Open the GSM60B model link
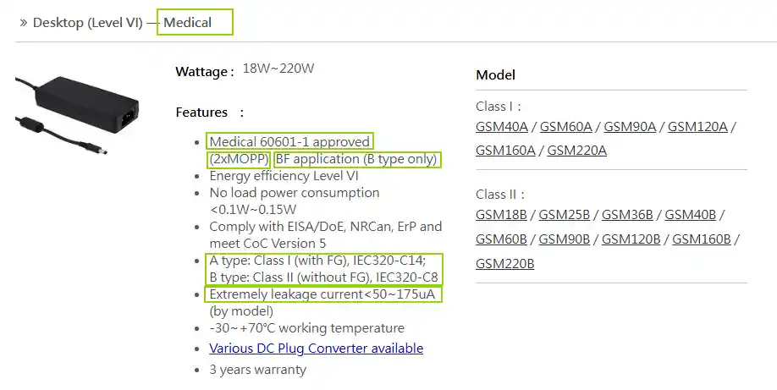777x390 pixels. (501, 239)
